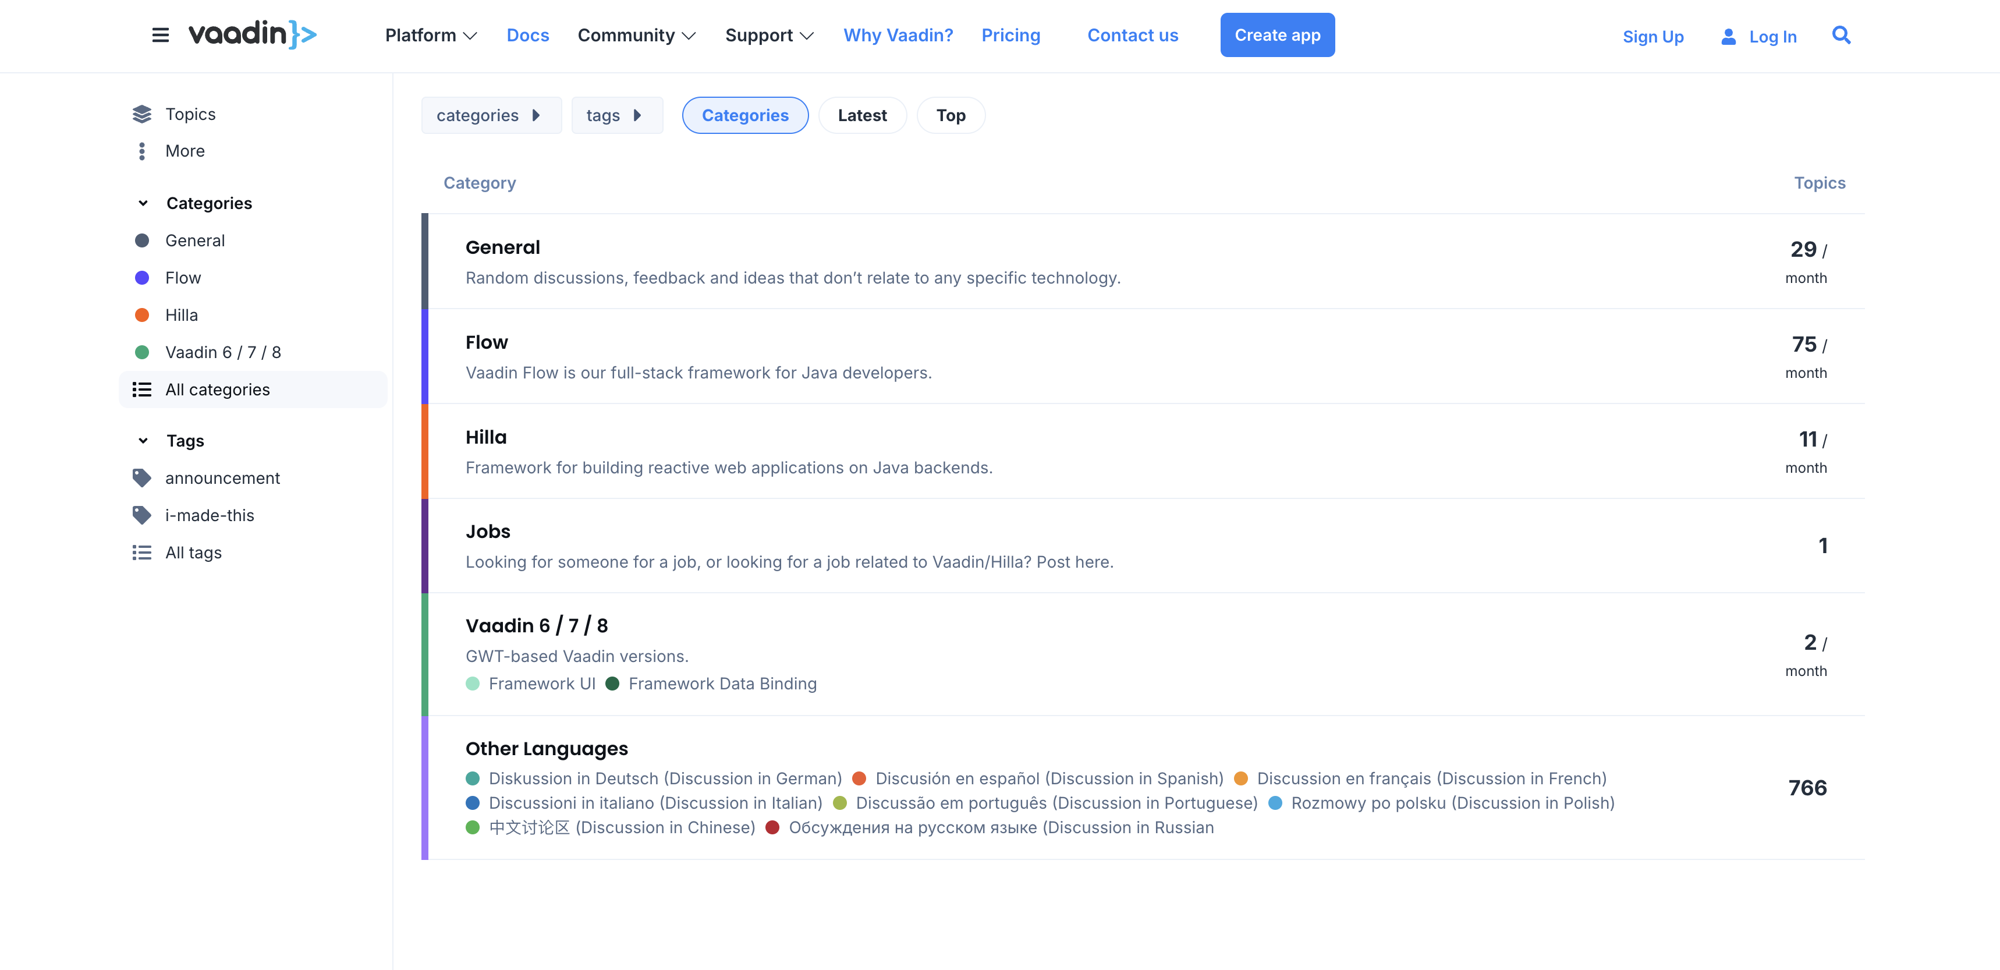The width and height of the screenshot is (2000, 970).
Task: Open the hamburger sidebar menu icon
Action: tap(160, 35)
